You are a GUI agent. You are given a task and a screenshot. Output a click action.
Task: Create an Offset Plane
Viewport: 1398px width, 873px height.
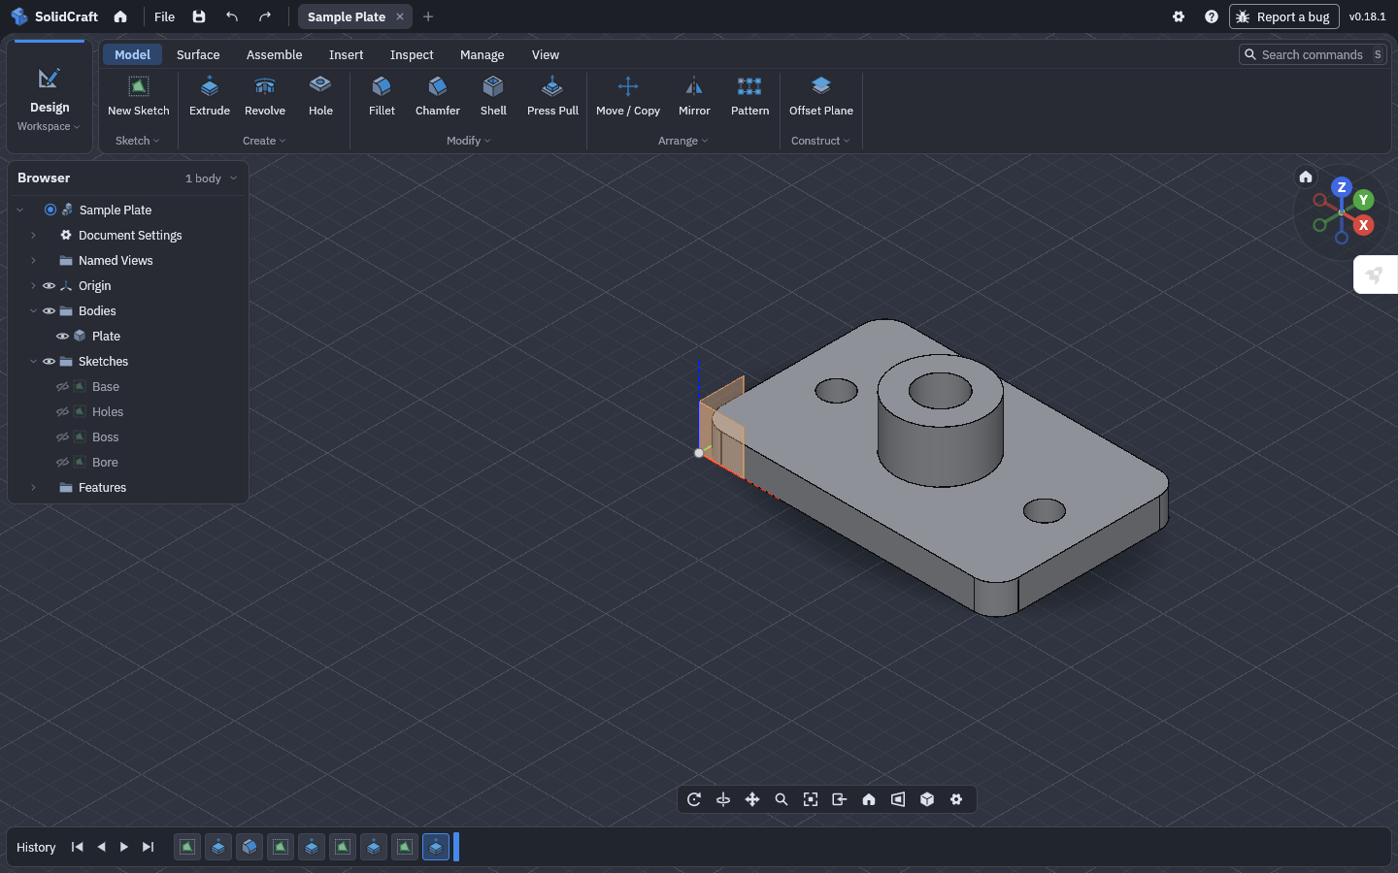coord(821,97)
